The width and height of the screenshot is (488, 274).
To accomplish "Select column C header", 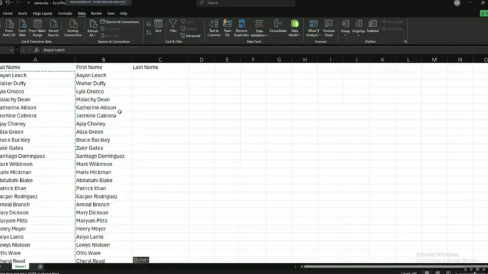I will [160, 60].
